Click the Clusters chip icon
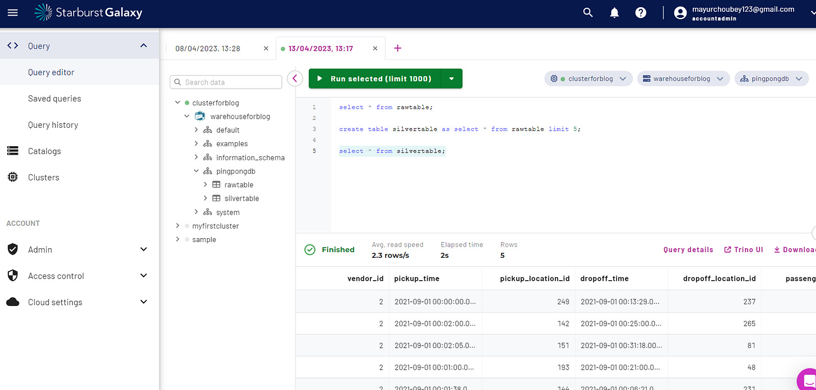The image size is (816, 390). pyautogui.click(x=12, y=178)
